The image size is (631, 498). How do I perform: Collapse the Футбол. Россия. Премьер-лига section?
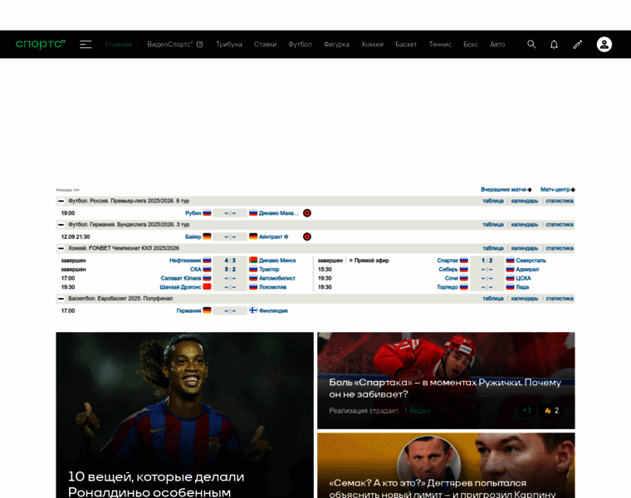pos(61,201)
